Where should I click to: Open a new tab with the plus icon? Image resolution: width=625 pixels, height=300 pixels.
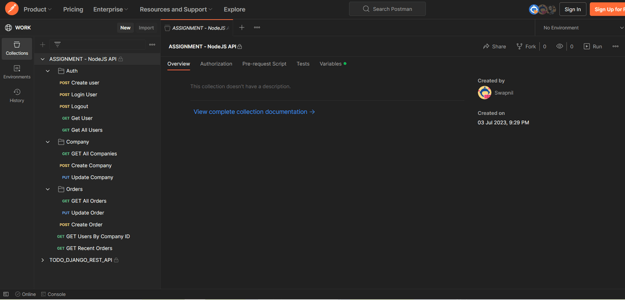(x=241, y=27)
